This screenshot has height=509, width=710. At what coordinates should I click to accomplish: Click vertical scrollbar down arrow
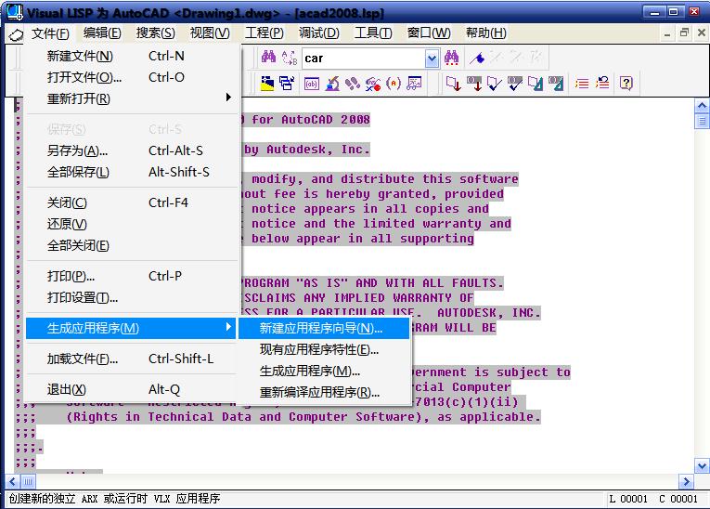click(702, 465)
